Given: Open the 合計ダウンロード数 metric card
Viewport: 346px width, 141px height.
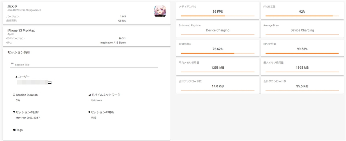Looking at the screenshot, I should pyautogui.click(x=302, y=84).
